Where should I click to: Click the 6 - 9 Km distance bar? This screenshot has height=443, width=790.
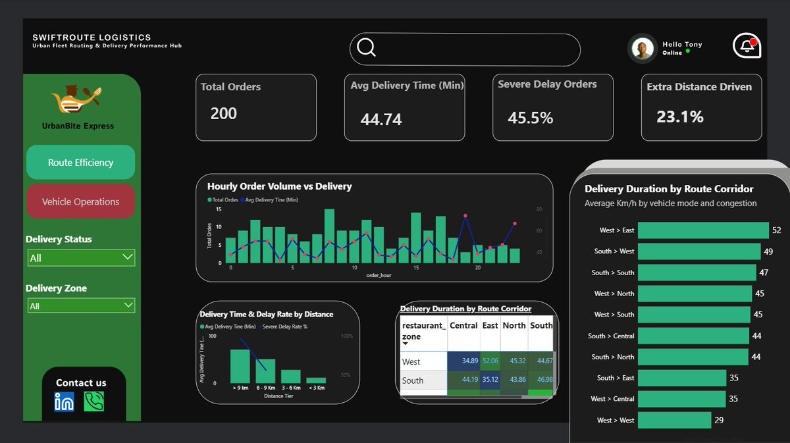(265, 371)
